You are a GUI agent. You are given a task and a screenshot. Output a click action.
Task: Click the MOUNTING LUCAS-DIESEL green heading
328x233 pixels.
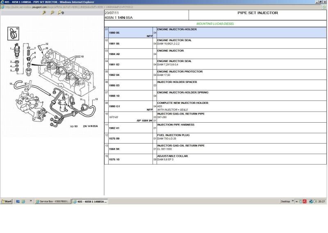pos(215,24)
